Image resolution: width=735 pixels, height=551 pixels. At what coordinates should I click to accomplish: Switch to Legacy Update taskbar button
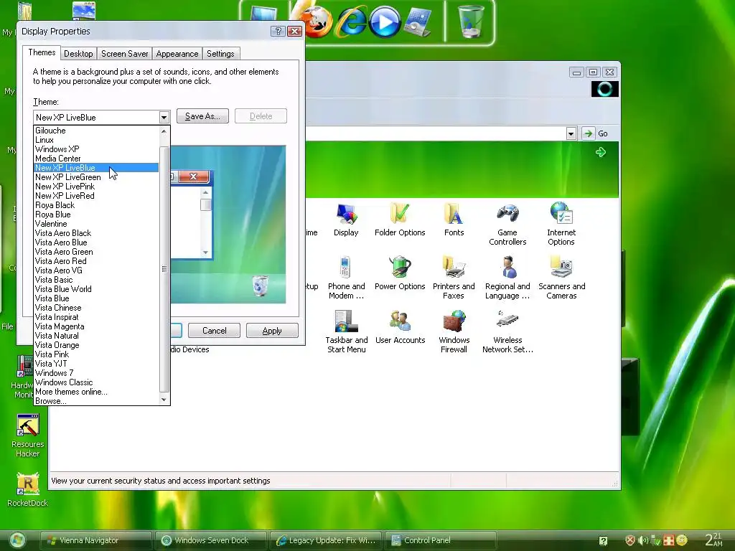[x=325, y=540]
